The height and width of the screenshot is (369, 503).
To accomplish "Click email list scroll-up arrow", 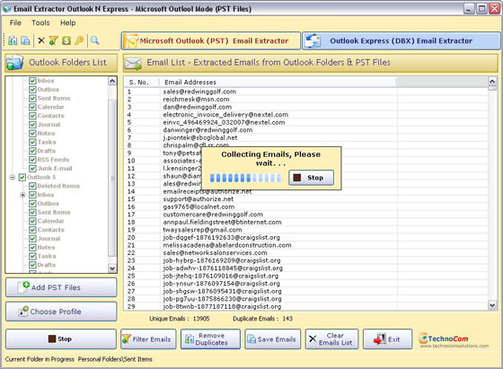I will (492, 81).
